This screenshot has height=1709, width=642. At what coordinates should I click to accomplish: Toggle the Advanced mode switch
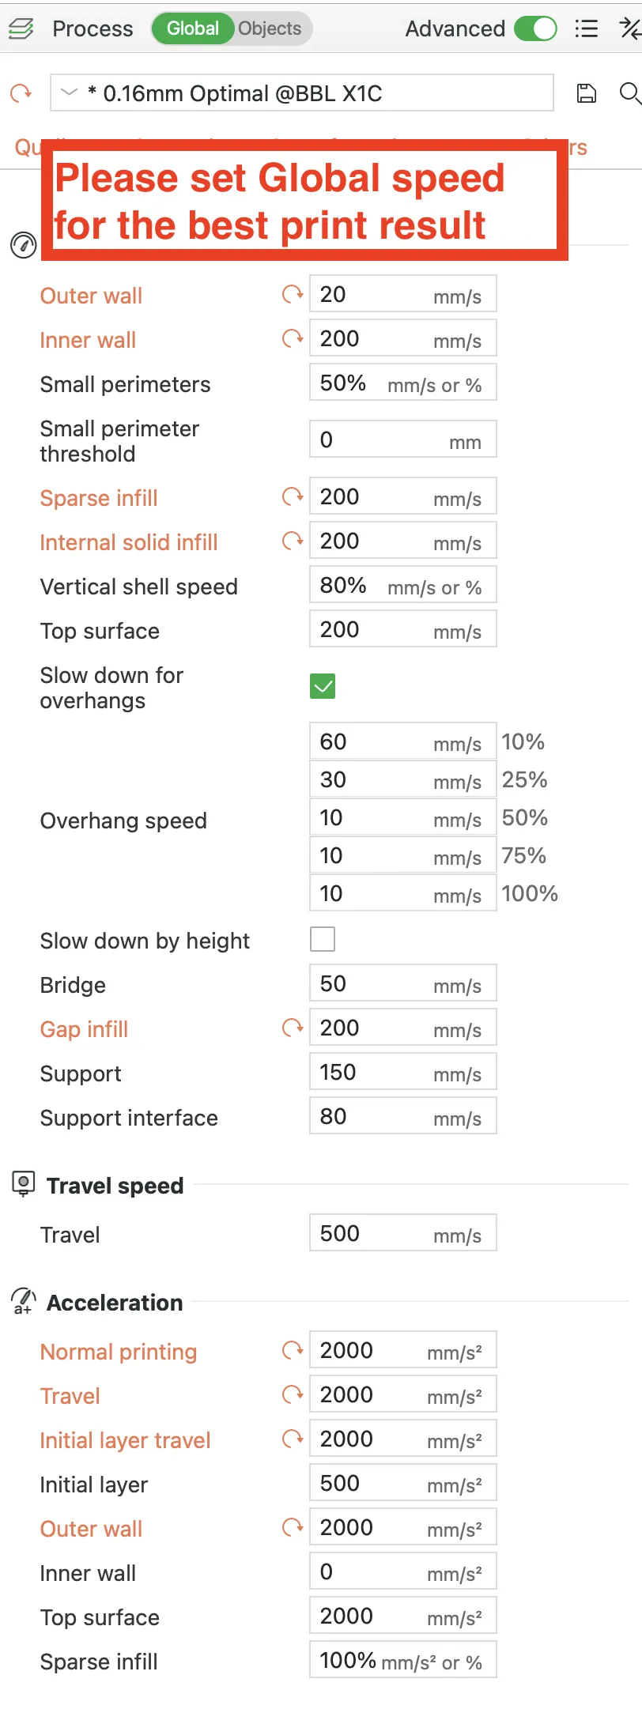535,29
